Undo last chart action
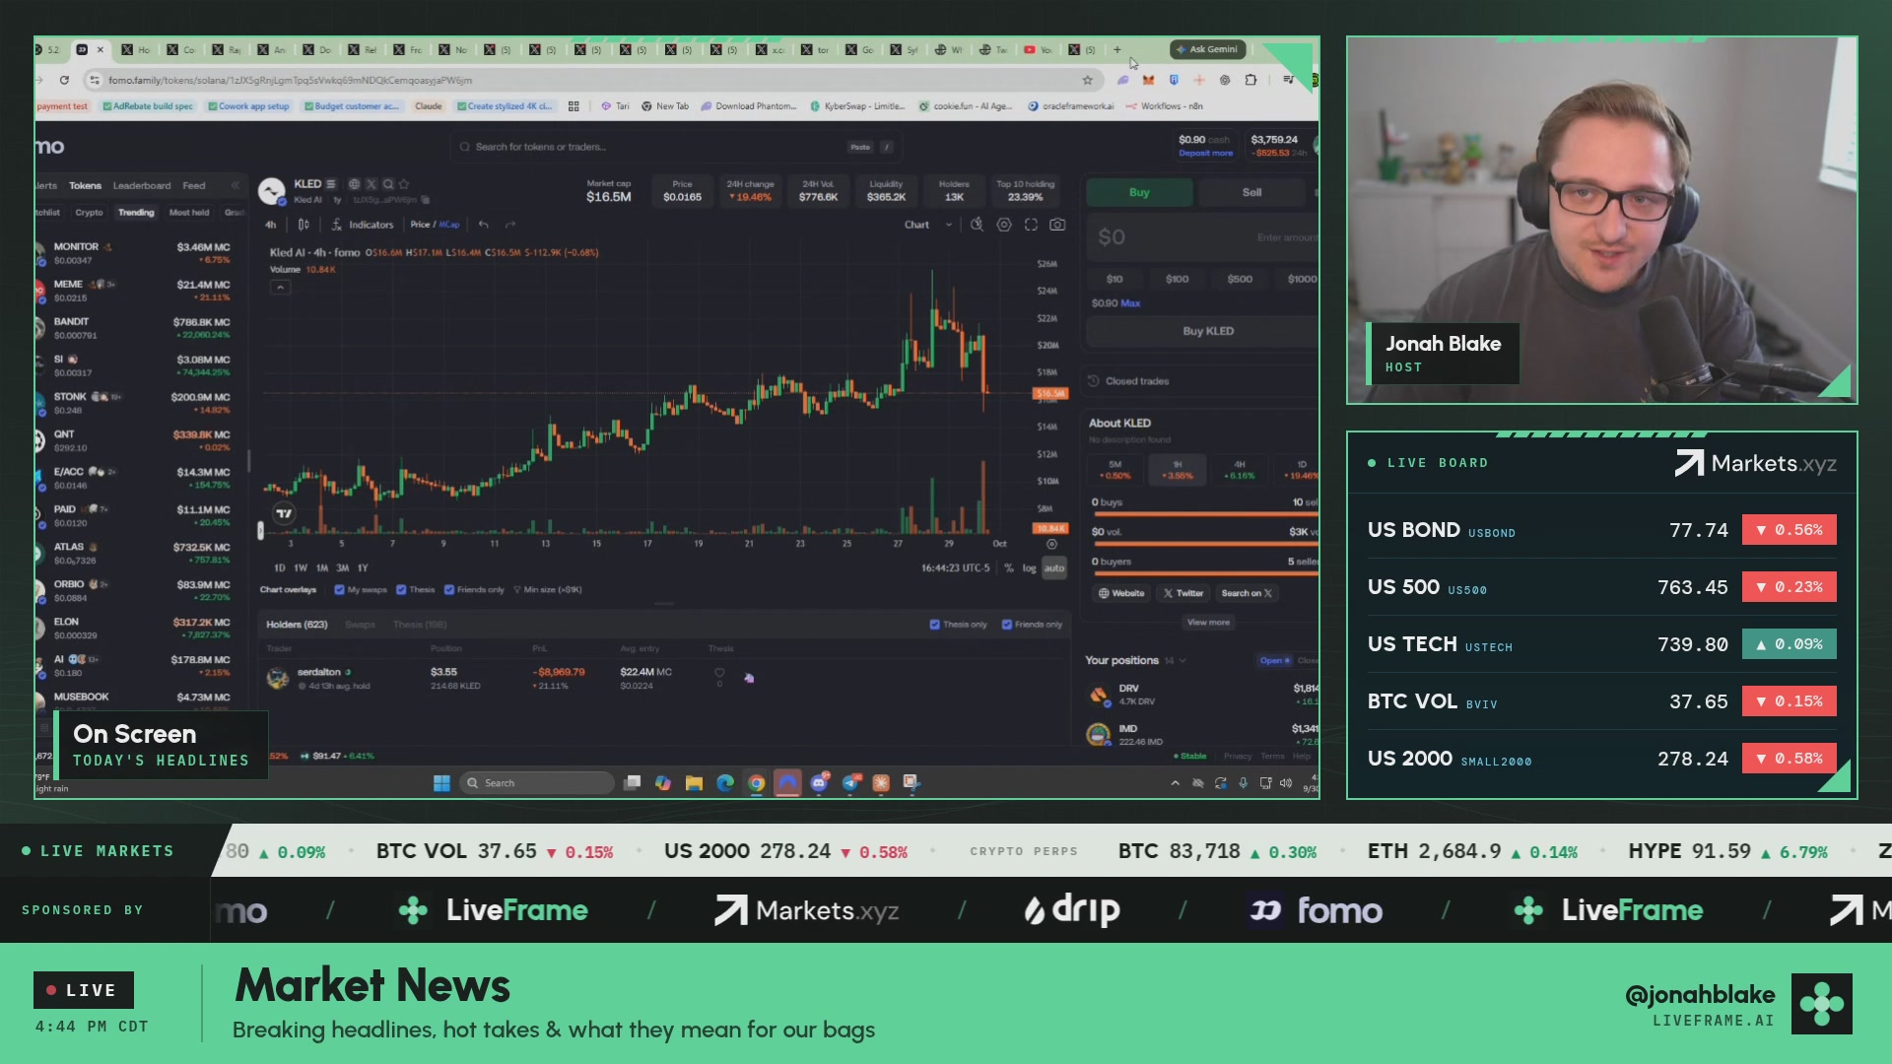This screenshot has height=1064, width=1892. click(484, 225)
